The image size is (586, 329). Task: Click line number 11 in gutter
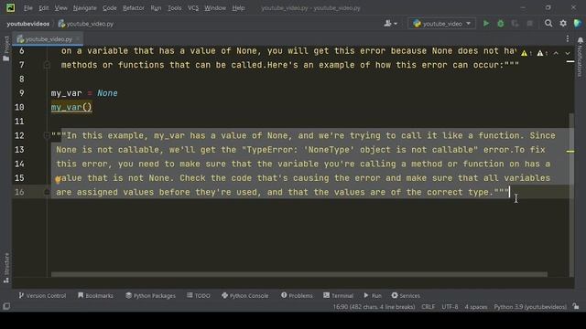pyautogui.click(x=19, y=122)
